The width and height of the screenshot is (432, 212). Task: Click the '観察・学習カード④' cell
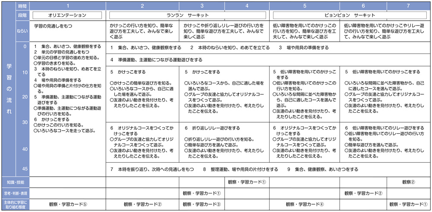point(305,204)
